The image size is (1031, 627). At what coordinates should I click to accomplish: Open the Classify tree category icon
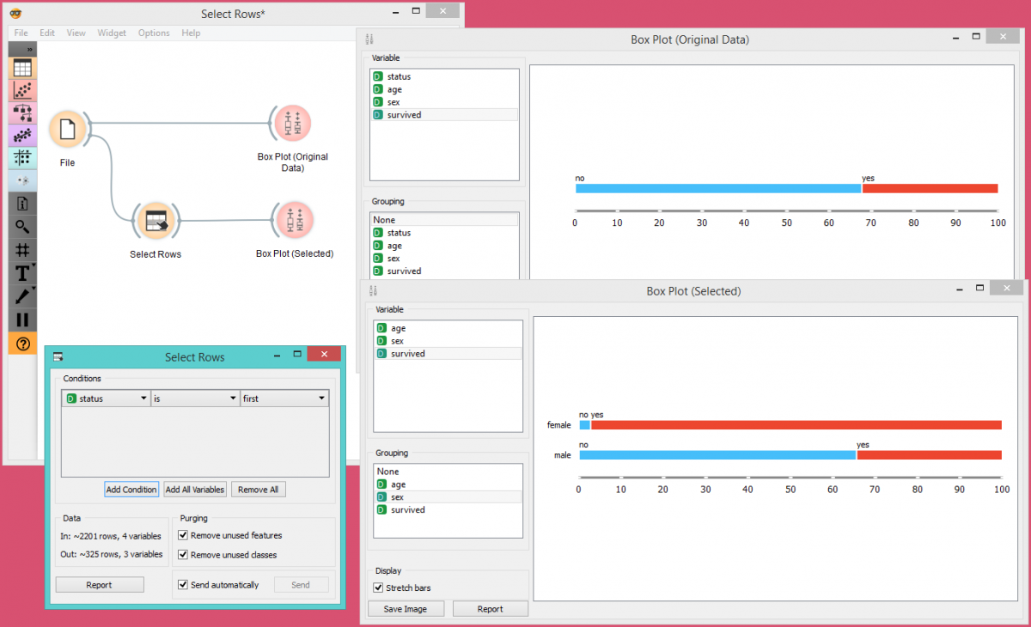pyautogui.click(x=23, y=113)
